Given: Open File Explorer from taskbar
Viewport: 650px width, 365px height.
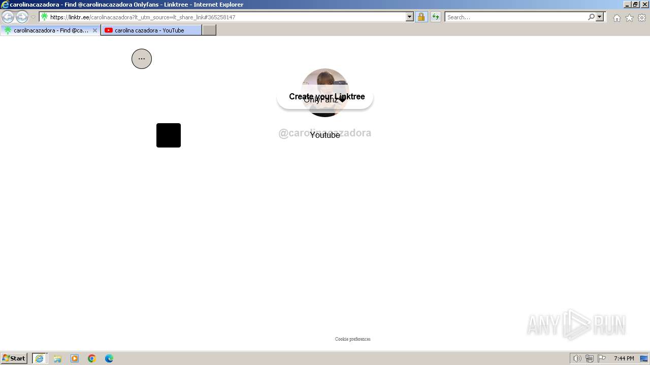Looking at the screenshot, I should (57, 358).
